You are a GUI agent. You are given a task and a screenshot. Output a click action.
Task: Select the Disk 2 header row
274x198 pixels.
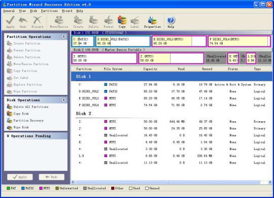pyautogui.click(x=172, y=114)
